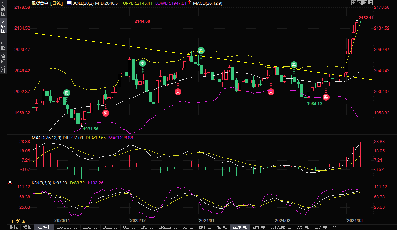The height and width of the screenshot is (230, 397).
Task: Open the 日线 period dropdown
Action: tap(18, 221)
